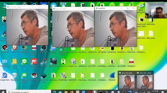The height and width of the screenshot is (93, 167).
Task: Click the Microsoft Edge taskbar icon
Action: 54,92
